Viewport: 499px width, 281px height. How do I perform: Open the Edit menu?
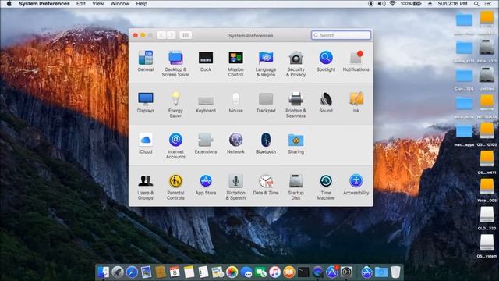[x=81, y=4]
